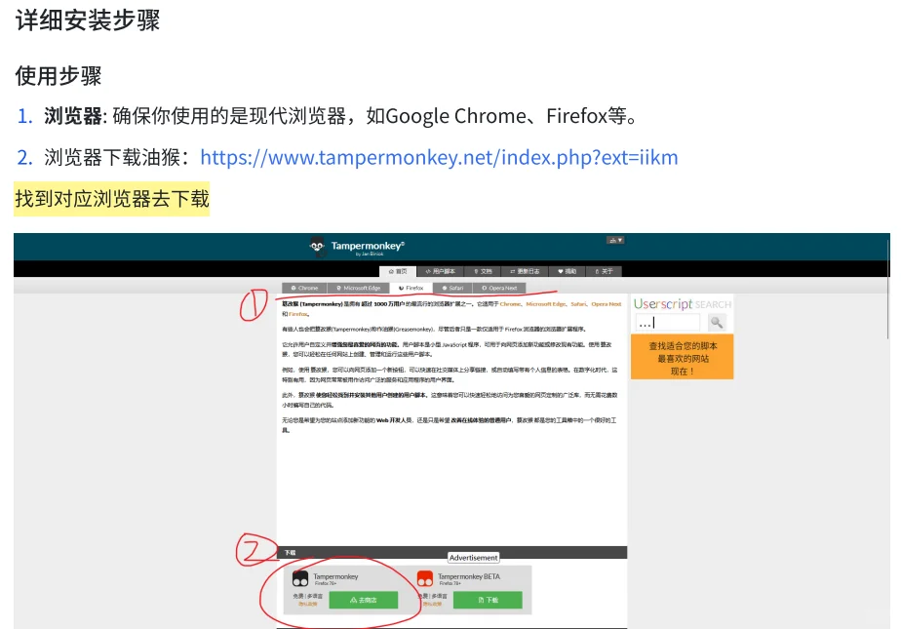Image resolution: width=901 pixels, height=629 pixels.
Task: Click the Microsoft Edge icon in the browser tabs
Action: coord(338,289)
